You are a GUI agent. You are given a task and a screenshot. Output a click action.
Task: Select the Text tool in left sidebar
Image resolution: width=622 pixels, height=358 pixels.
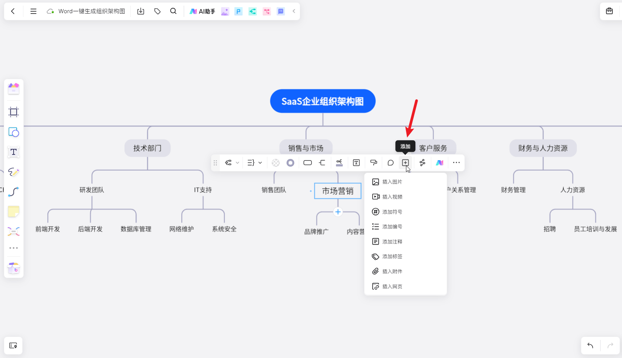[x=14, y=152]
